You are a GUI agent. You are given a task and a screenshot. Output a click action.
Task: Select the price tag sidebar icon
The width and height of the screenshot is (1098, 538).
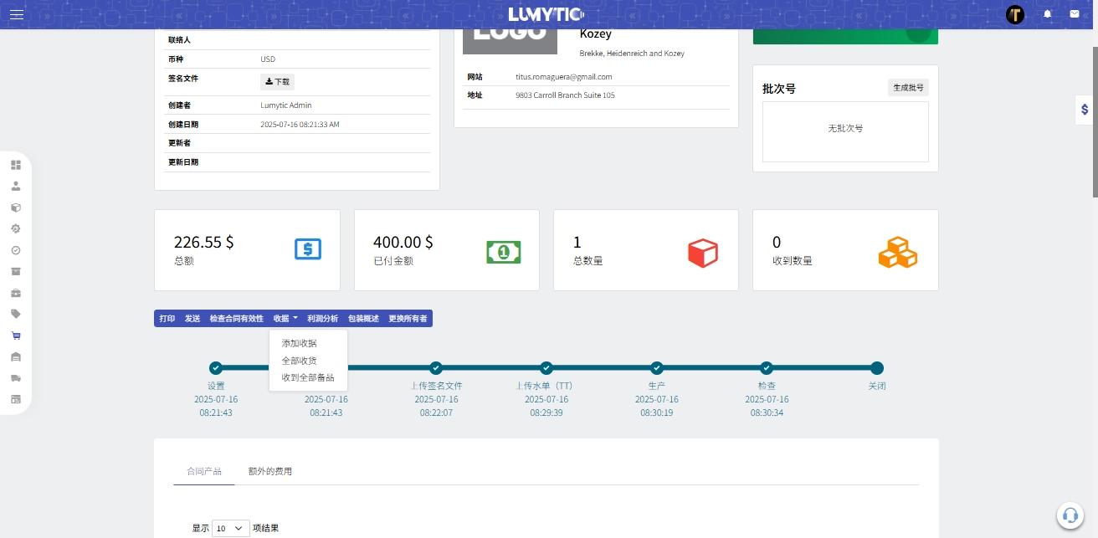click(x=15, y=314)
